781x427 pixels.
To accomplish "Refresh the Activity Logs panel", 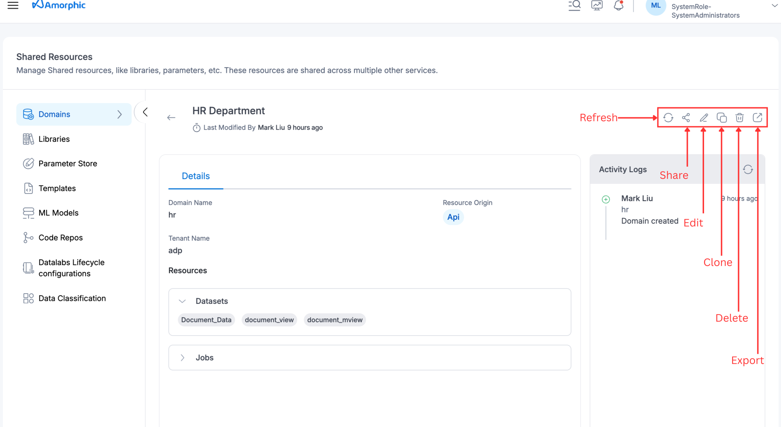I will pos(748,169).
